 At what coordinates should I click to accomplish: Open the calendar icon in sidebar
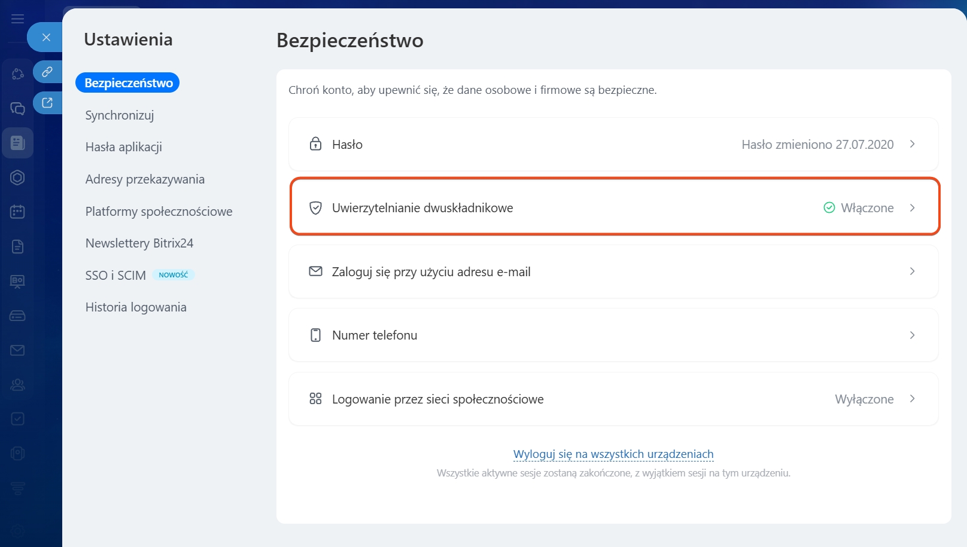click(x=17, y=212)
